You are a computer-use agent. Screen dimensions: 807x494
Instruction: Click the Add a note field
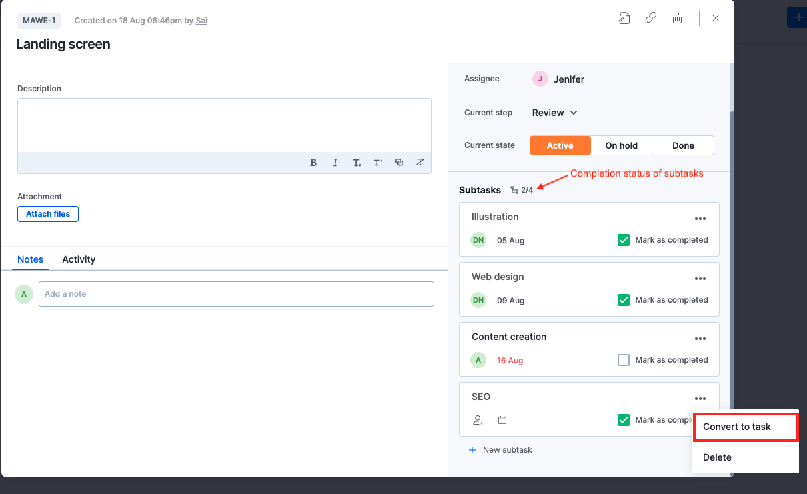click(237, 294)
